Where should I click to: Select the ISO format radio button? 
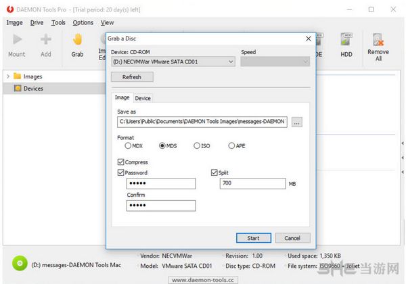[197, 145]
